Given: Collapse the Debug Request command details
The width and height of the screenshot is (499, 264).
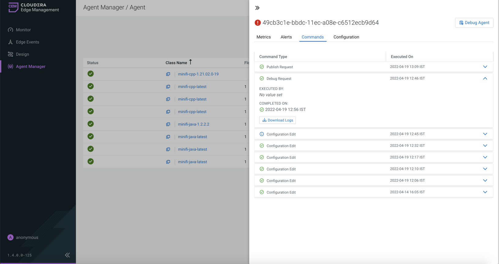Looking at the screenshot, I should (485, 79).
